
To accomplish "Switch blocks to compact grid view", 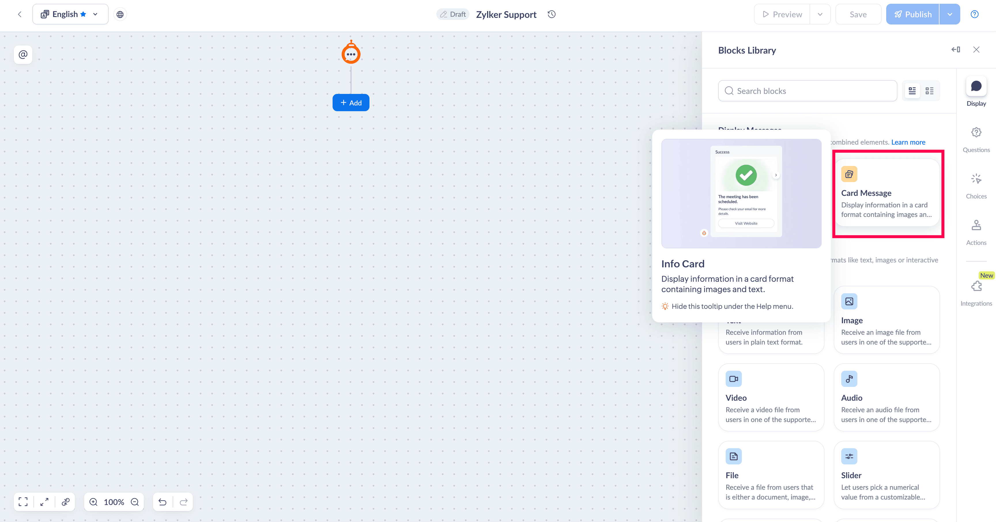I will [929, 91].
